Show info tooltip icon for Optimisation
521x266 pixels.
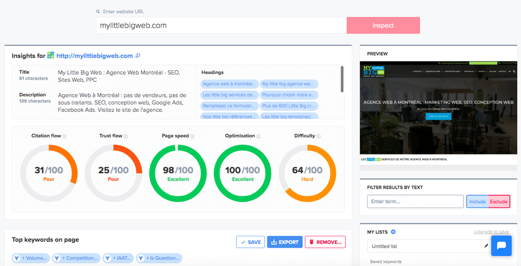click(x=258, y=136)
